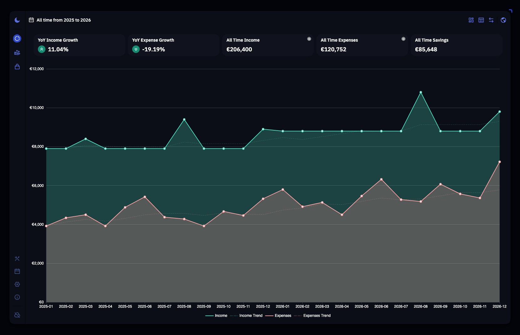Click the income data point at 2026-08

click(421, 92)
